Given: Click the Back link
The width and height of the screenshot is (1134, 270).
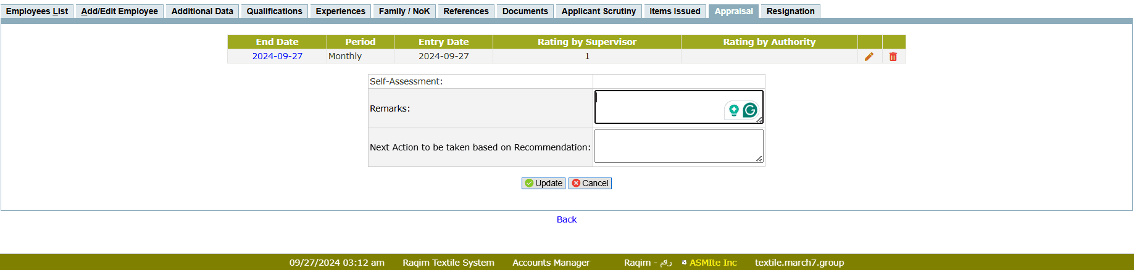Looking at the screenshot, I should (567, 219).
